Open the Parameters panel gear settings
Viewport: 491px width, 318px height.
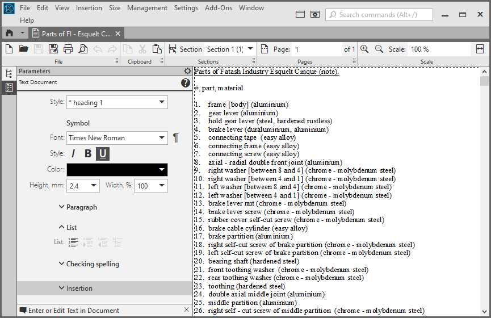pos(187,71)
